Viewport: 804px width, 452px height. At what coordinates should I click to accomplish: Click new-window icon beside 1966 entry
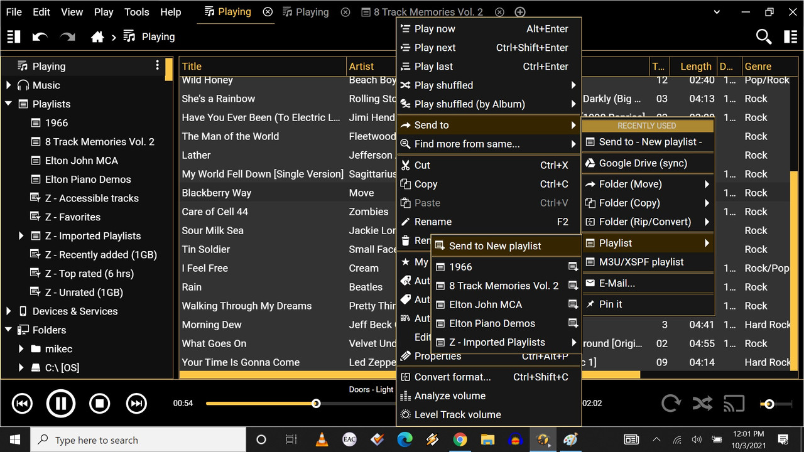573,267
